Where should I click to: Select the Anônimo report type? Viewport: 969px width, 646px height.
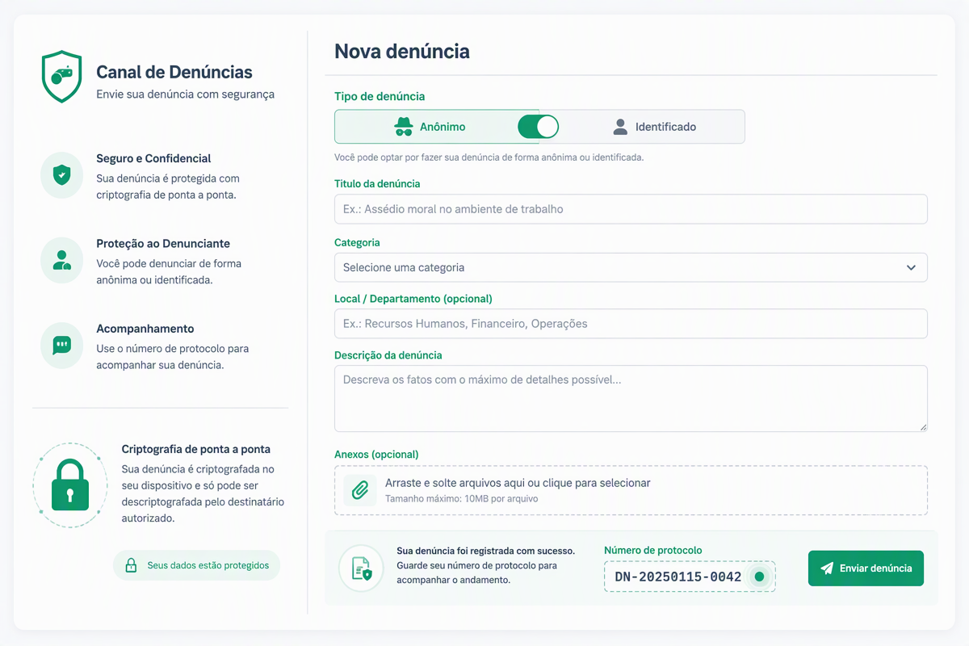[429, 127]
